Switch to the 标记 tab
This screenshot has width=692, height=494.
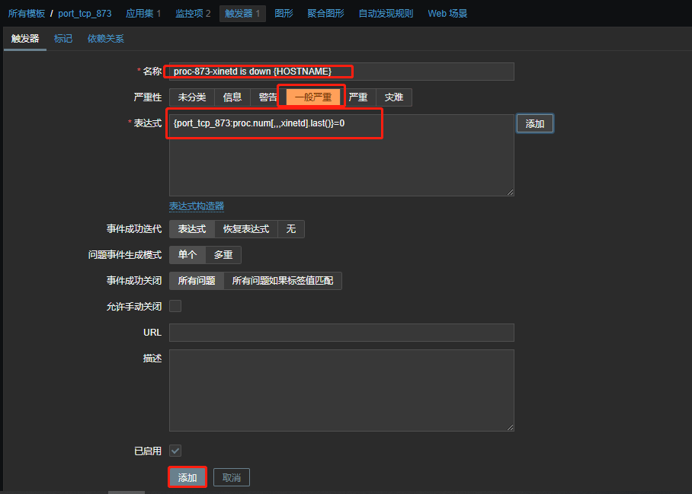[x=63, y=39]
